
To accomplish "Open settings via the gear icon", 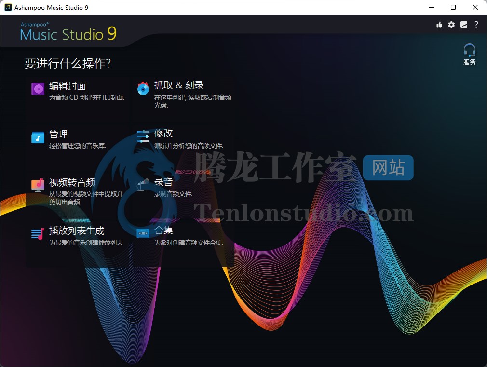I will (451, 25).
